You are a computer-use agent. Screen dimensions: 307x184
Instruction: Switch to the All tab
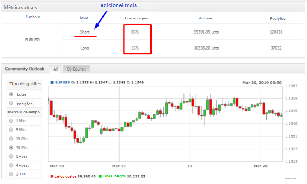pyautogui.click(x=55, y=69)
